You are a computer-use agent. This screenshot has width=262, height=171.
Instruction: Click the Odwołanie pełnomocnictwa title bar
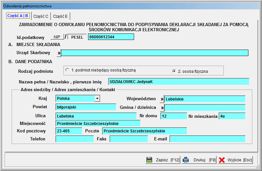131,6
